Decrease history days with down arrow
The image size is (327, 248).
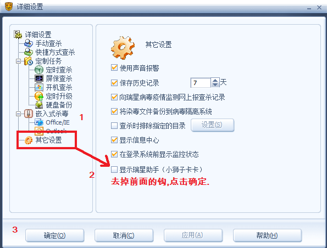pyautogui.click(x=215, y=85)
